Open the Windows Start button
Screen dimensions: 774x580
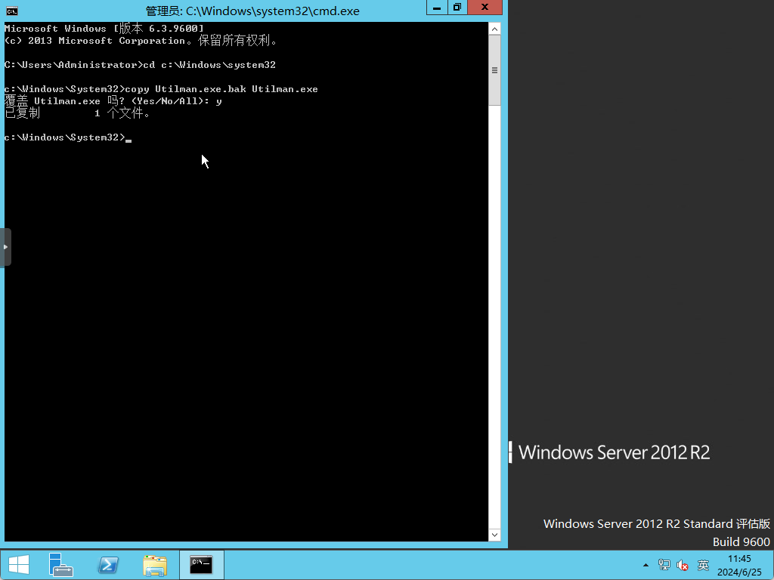(19, 565)
